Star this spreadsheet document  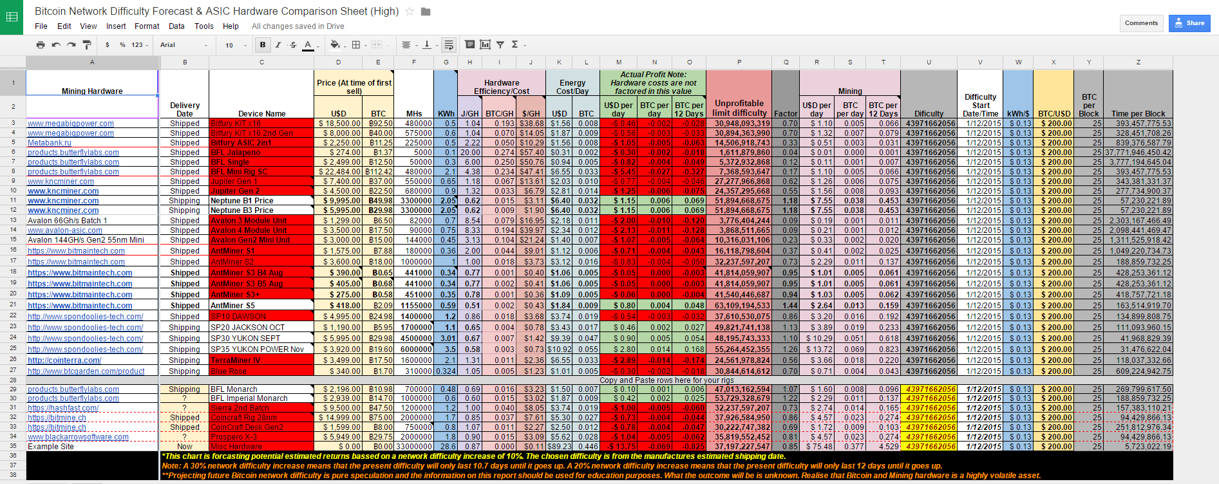tap(410, 12)
